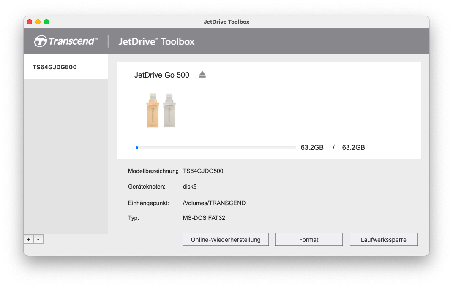Viewport: 453px width, 287px height.
Task: Click the Transcend logo in the header
Action: pos(66,41)
